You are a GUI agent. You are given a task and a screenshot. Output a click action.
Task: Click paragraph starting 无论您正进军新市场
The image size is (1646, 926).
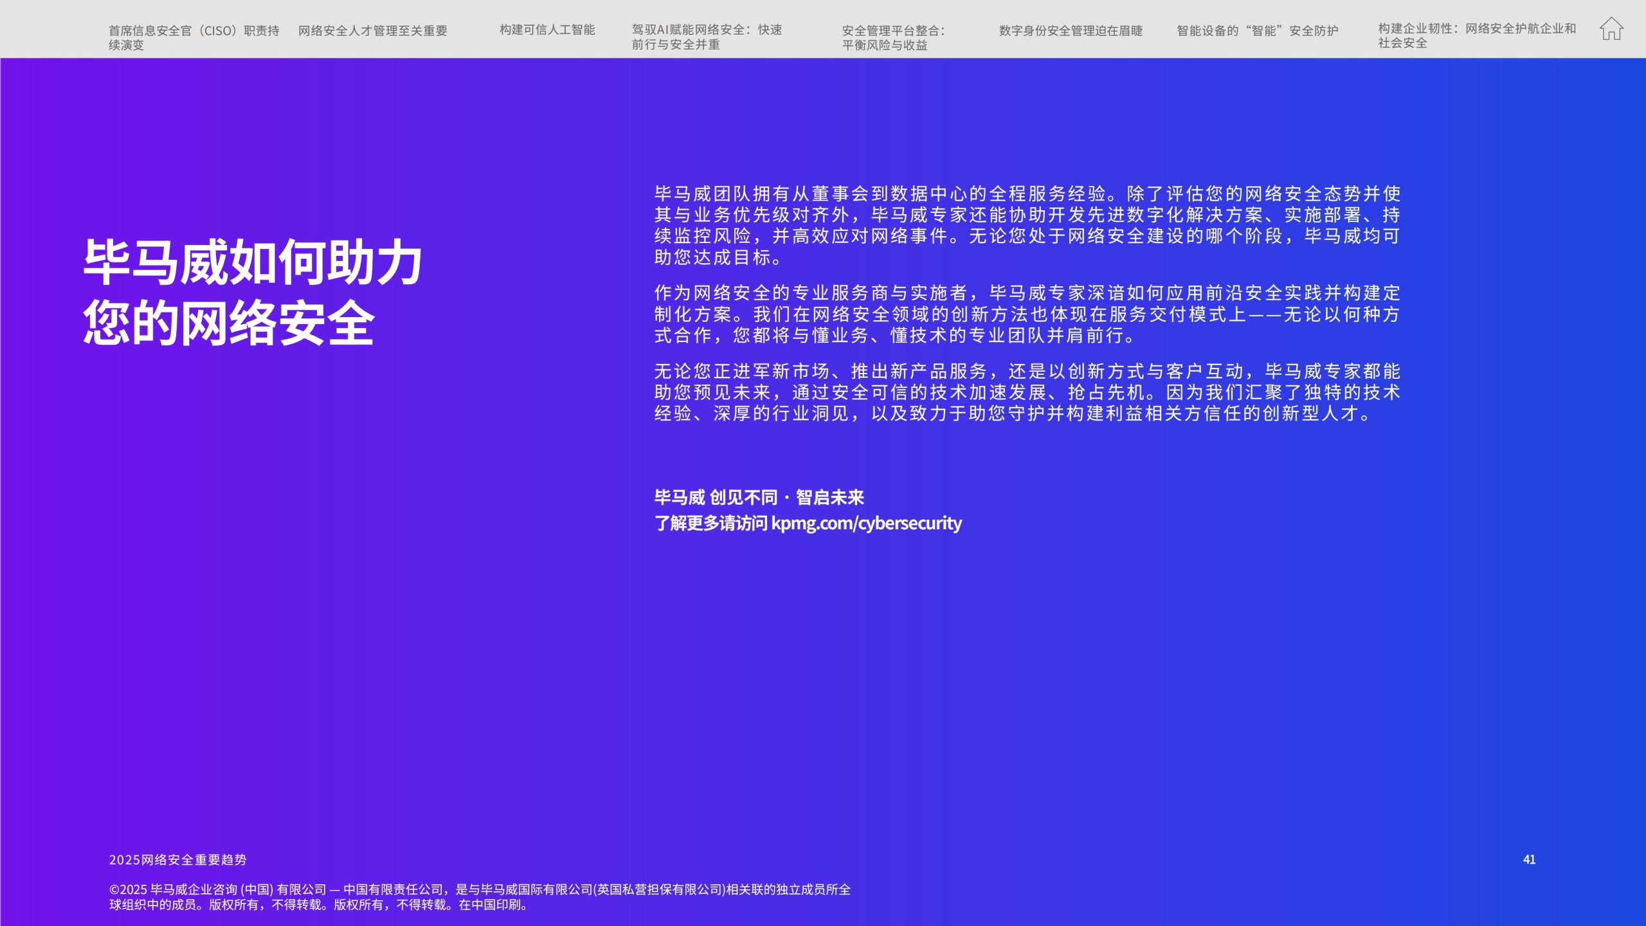(1026, 392)
